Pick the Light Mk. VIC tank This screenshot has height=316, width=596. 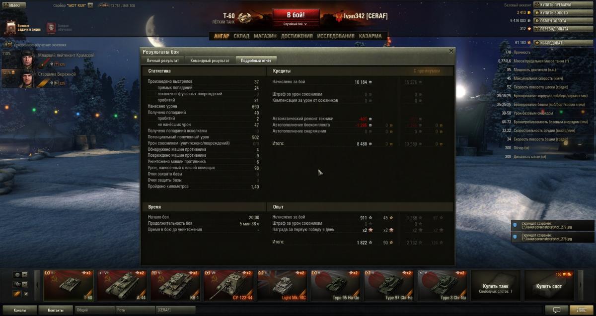(282, 286)
